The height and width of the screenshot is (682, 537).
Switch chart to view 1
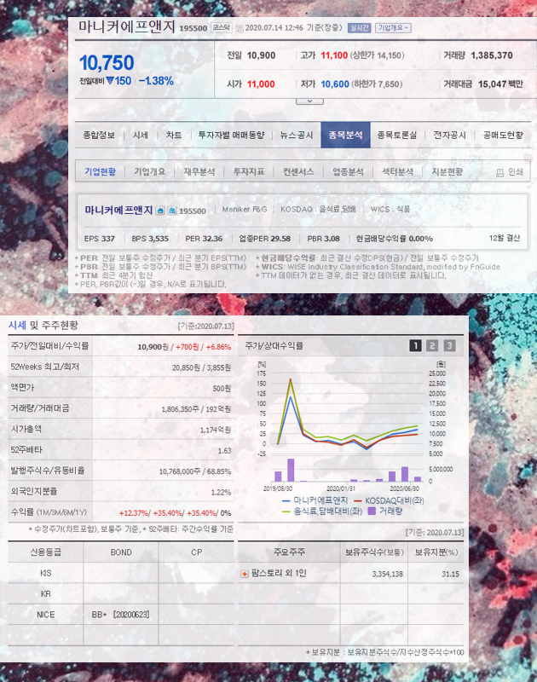coord(415,346)
